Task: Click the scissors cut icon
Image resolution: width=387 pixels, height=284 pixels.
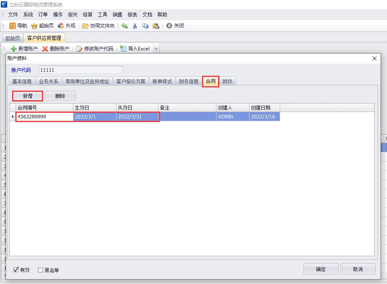Action: pyautogui.click(x=135, y=26)
